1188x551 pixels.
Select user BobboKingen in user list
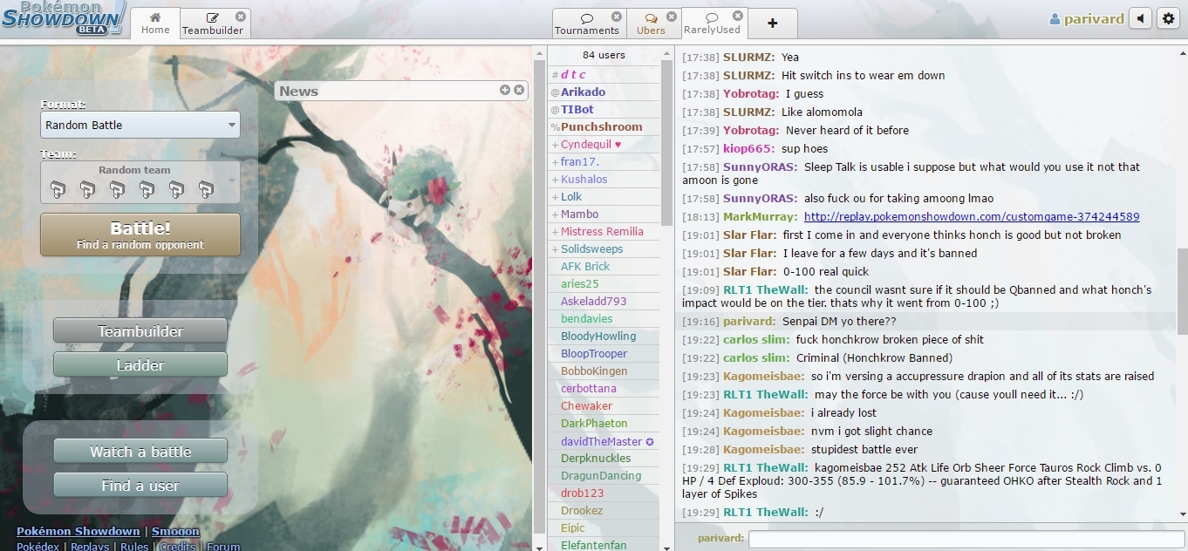pos(604,371)
